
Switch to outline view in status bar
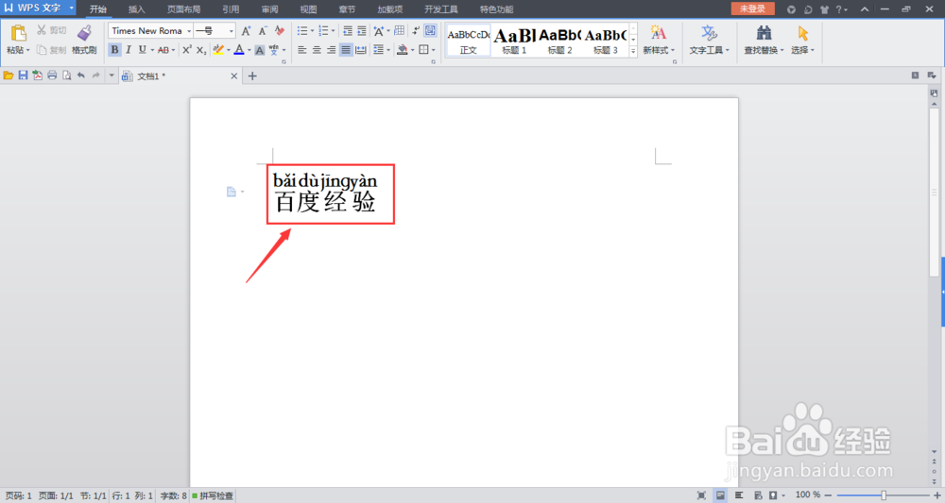(x=739, y=495)
